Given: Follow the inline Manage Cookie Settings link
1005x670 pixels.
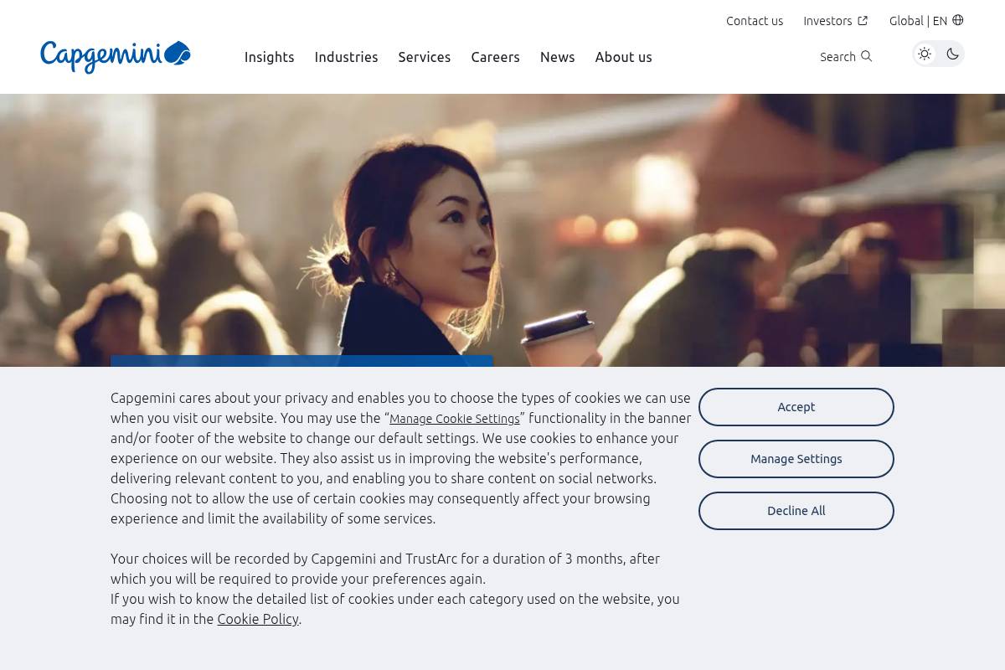Looking at the screenshot, I should (455, 419).
